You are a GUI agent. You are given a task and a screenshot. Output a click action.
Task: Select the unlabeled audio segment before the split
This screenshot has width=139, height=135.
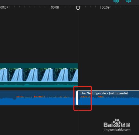(x=38, y=98)
